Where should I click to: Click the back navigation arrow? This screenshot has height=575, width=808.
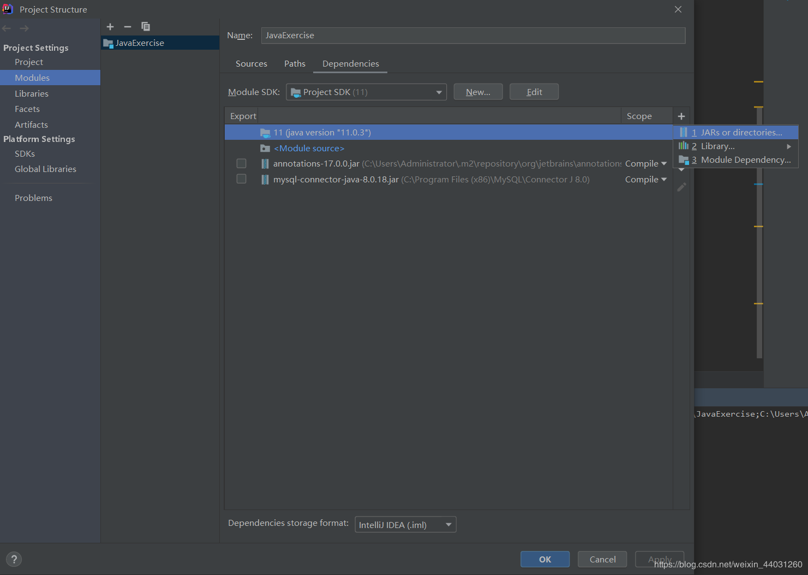(7, 28)
